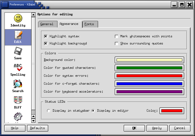Pick color for keyboard accelerators swatch
Image resolution: width=195 pixels, height=136 pixels.
[x=149, y=92]
